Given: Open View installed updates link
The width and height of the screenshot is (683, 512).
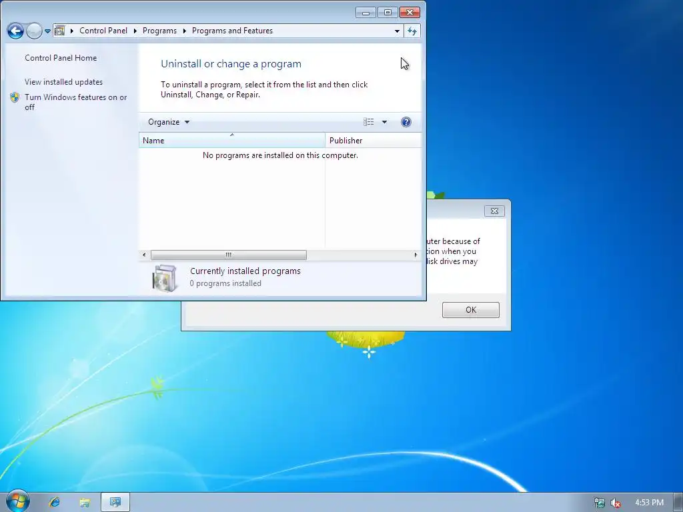Looking at the screenshot, I should 63,82.
